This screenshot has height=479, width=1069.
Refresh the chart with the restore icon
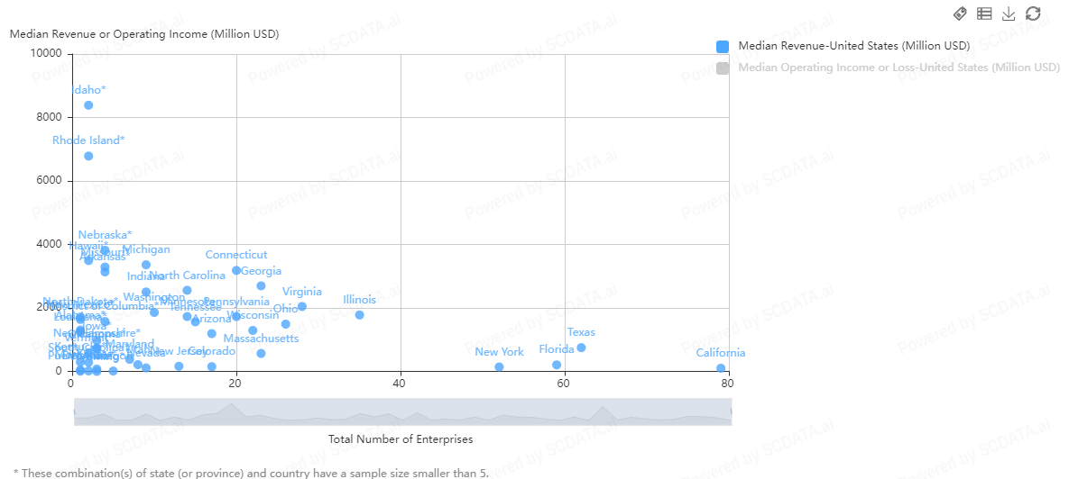click(1033, 14)
